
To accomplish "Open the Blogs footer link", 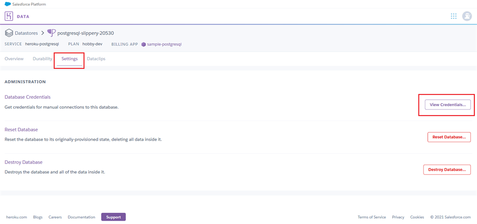I will (38, 217).
